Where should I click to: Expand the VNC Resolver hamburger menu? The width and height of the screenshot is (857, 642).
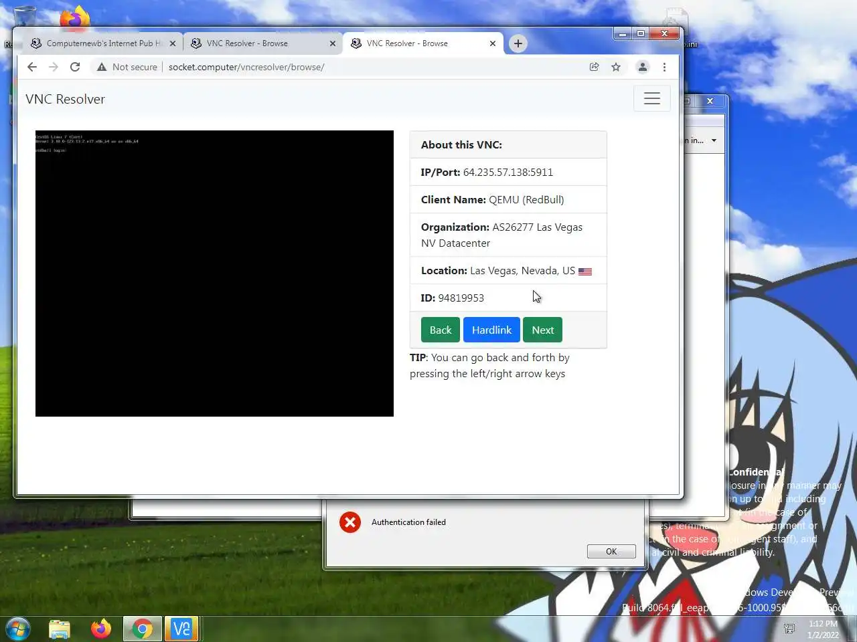pyautogui.click(x=652, y=99)
